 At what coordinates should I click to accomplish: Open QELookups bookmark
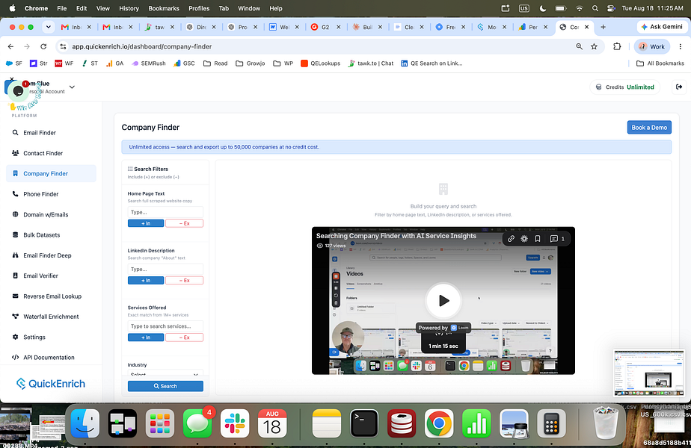320,63
